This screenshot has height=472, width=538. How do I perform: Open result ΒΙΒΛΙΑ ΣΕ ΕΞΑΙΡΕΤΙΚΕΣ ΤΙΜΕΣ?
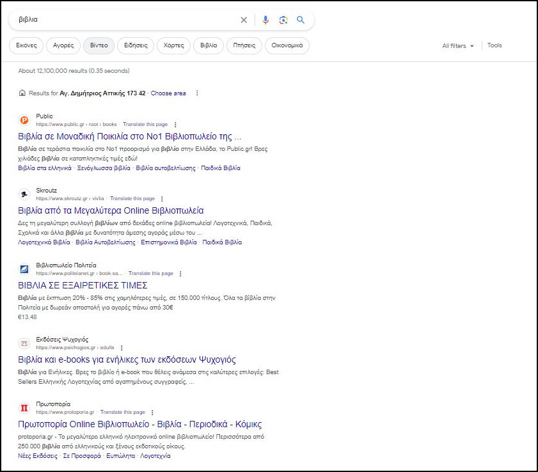(x=83, y=285)
